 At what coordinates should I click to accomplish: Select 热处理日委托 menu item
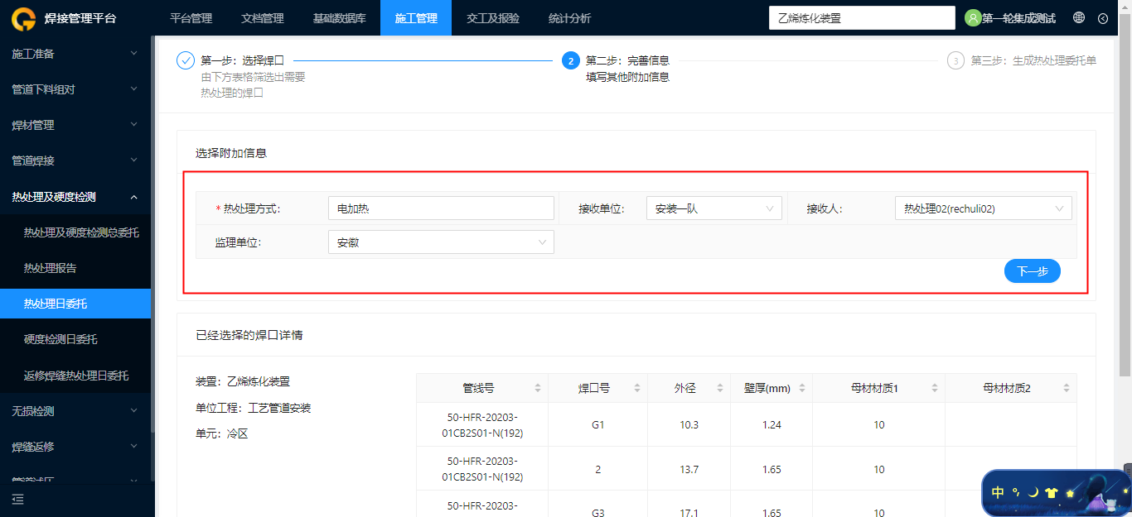(x=75, y=304)
